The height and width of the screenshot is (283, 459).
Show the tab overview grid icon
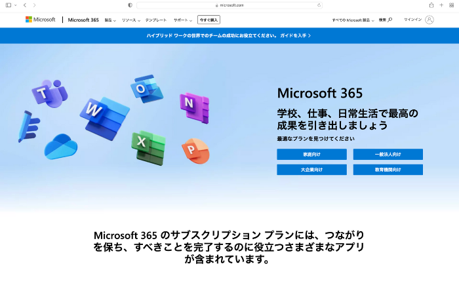(451, 5)
